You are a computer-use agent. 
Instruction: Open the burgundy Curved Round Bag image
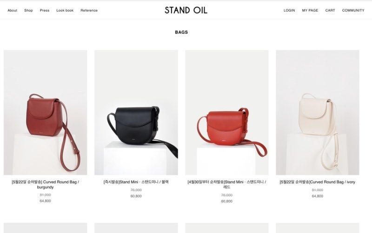[x=45, y=112]
